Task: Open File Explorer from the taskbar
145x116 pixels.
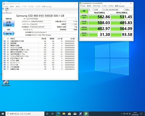Action: [x=64, y=114]
